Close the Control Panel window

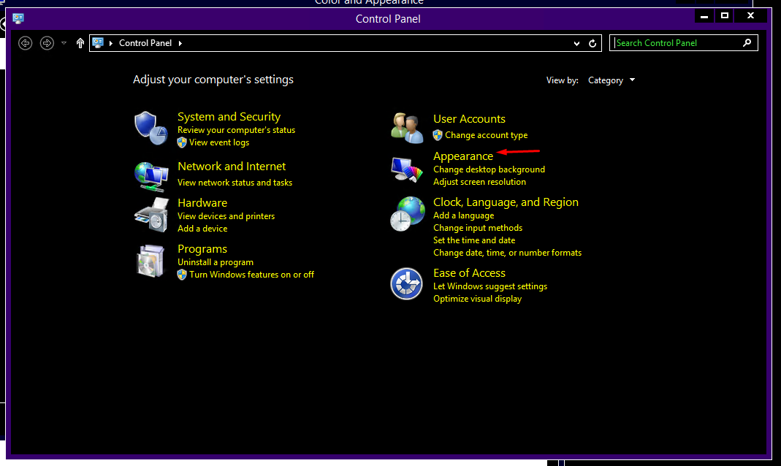pyautogui.click(x=750, y=16)
